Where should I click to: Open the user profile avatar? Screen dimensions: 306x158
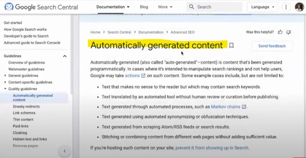[x=299, y=7]
